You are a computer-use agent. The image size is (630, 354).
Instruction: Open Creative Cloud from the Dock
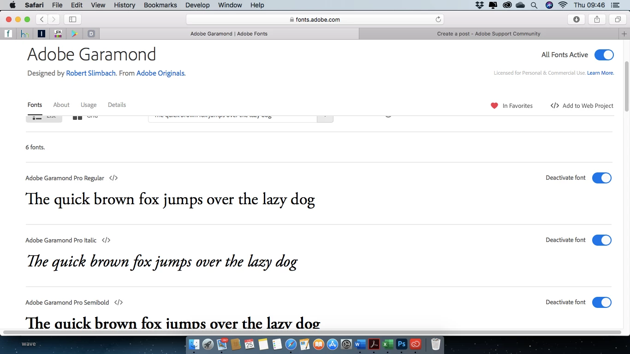click(416, 344)
